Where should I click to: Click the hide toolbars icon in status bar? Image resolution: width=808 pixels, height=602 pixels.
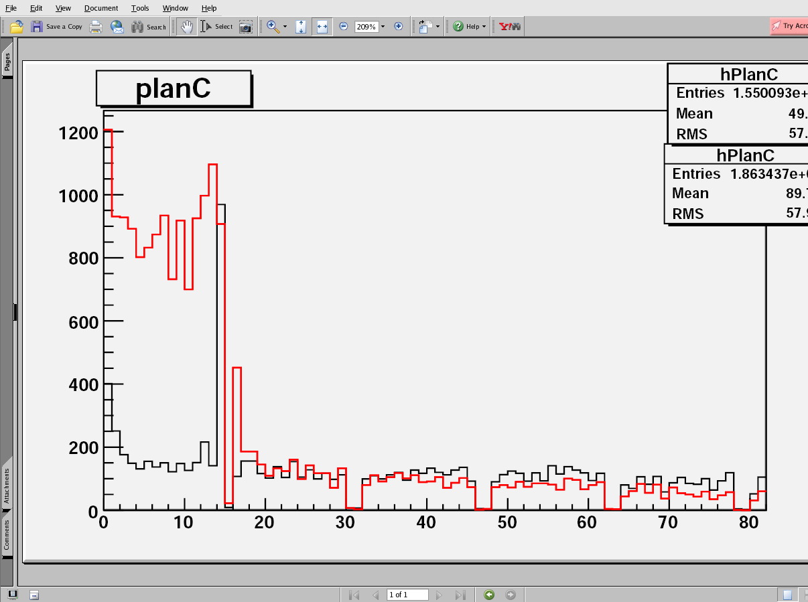(34, 595)
